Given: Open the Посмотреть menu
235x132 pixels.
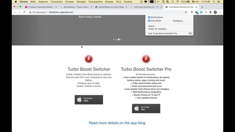Looking at the screenshot, I should [x=57, y=1].
